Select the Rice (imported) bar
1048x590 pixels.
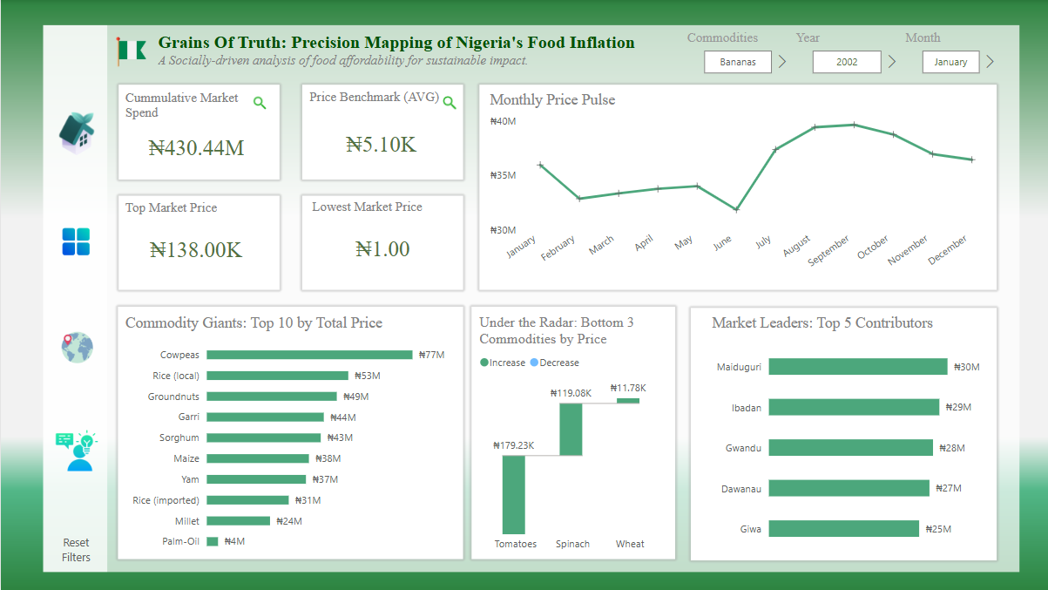click(x=247, y=500)
